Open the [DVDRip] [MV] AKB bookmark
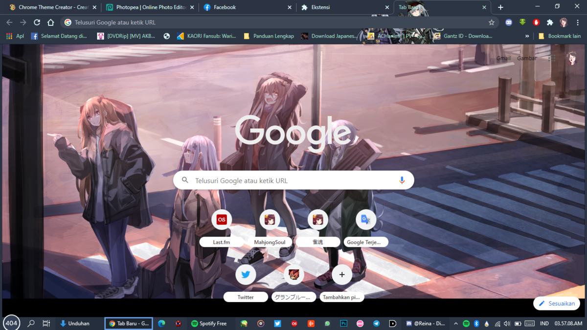The image size is (587, 330). (126, 36)
